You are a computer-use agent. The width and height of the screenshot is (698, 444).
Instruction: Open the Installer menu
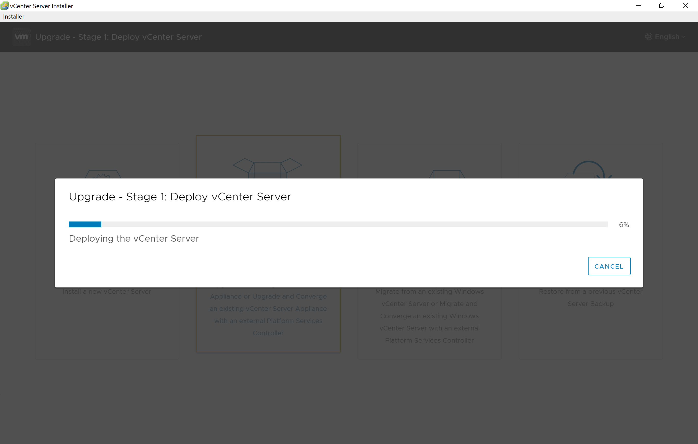click(14, 17)
